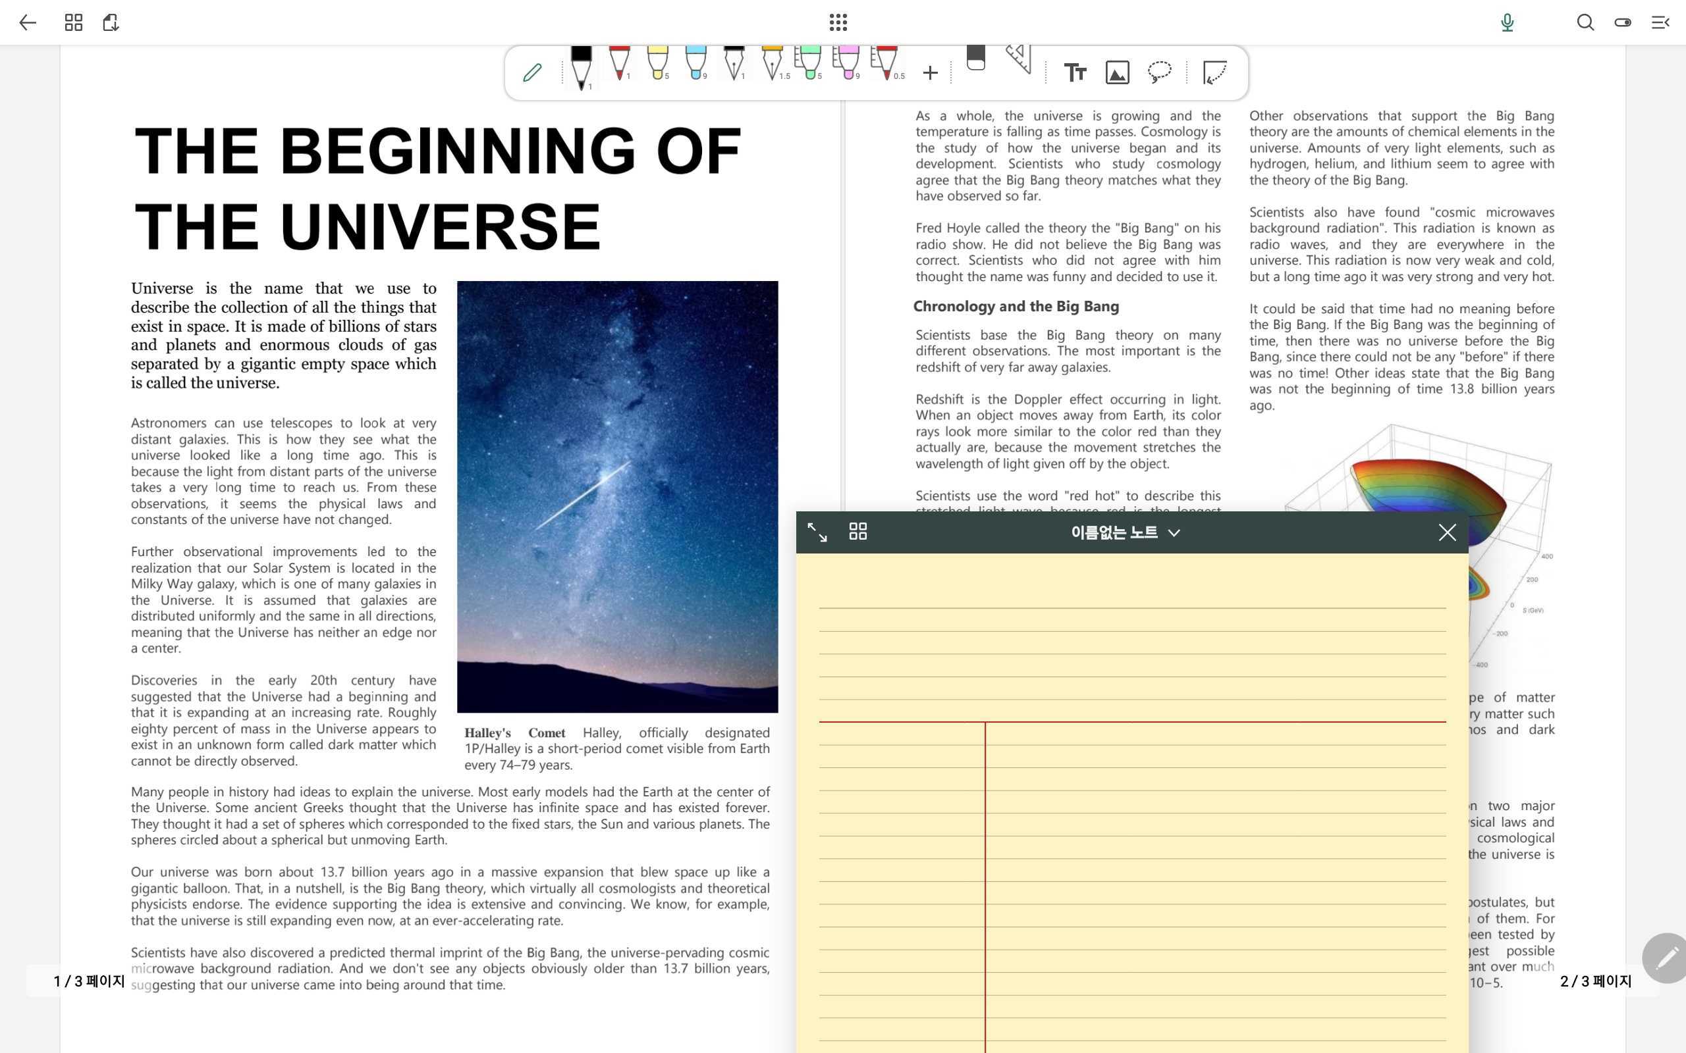The height and width of the screenshot is (1053, 1686).
Task: Toggle the green pen mode icon
Action: tap(532, 72)
